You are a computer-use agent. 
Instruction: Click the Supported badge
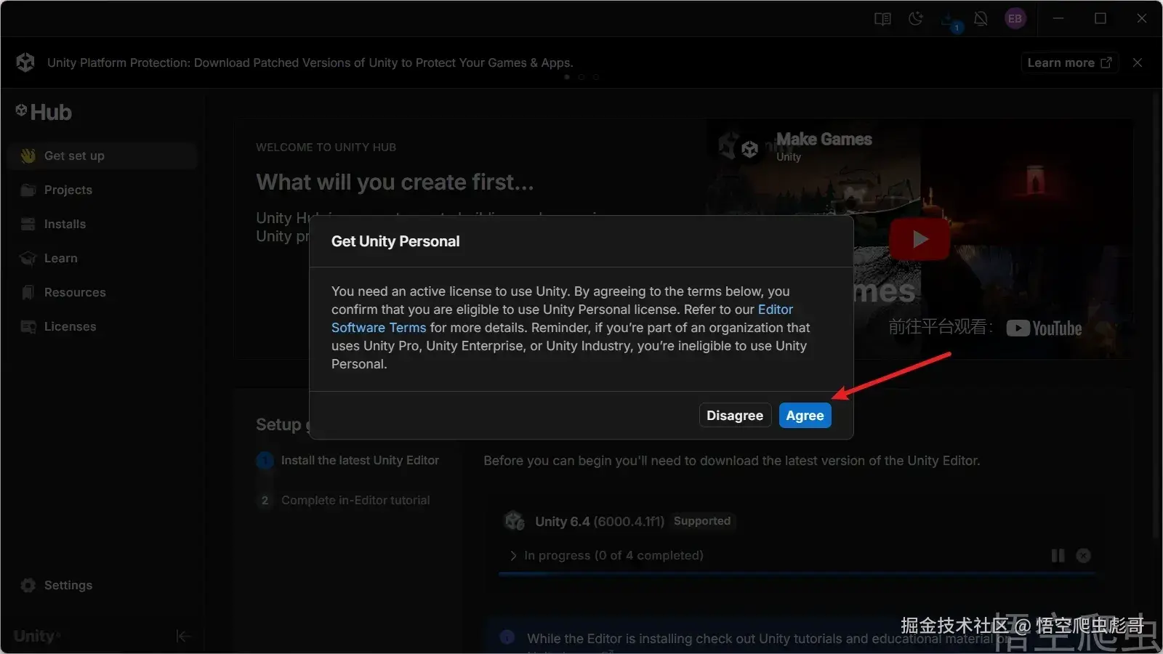[702, 521]
